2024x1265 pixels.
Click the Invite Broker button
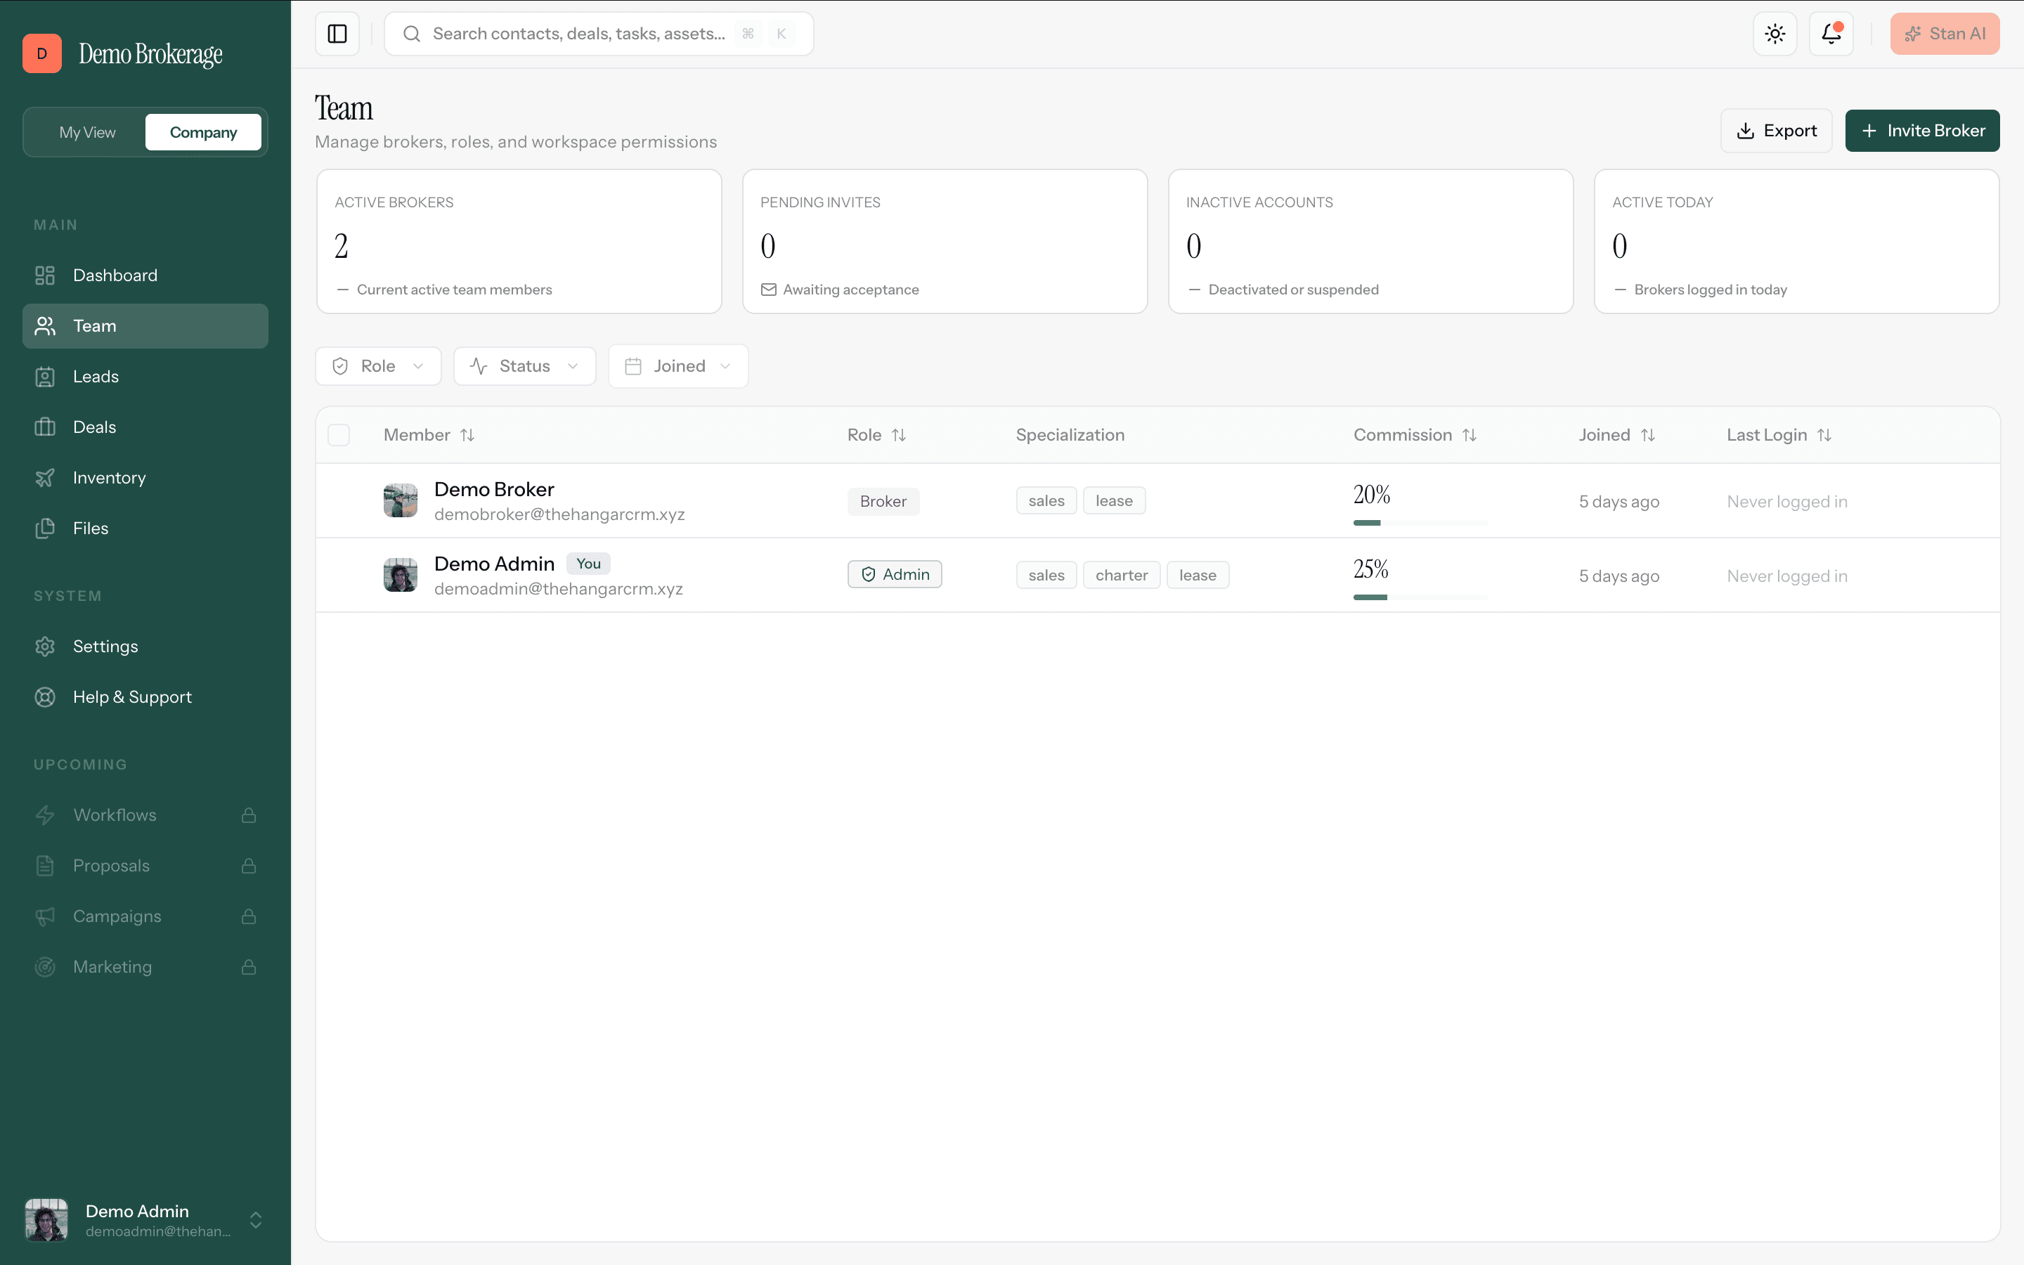tap(1922, 131)
